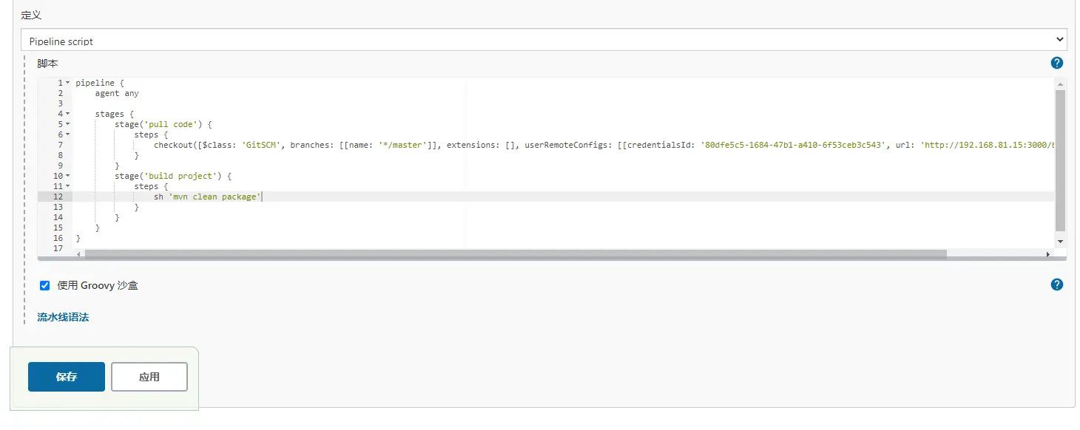This screenshot has width=1080, height=430.
Task: Click the 应用 button
Action: coord(149,377)
